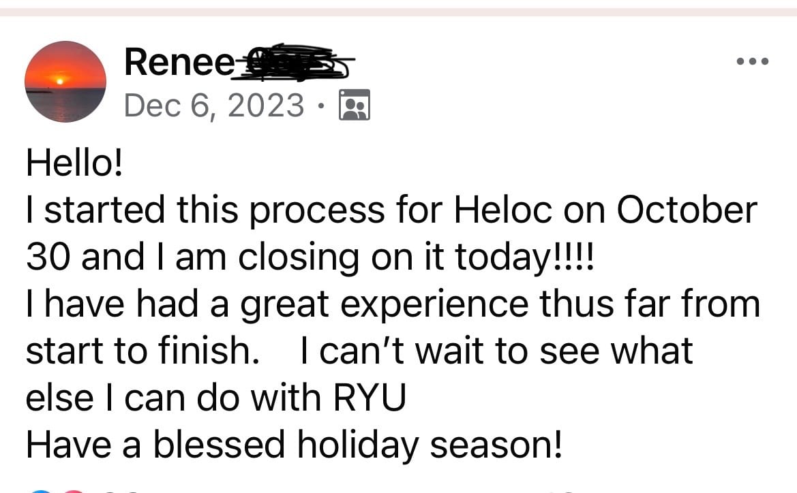797x493 pixels.
Task: Open Renee's profile from her name
Action: (179, 62)
